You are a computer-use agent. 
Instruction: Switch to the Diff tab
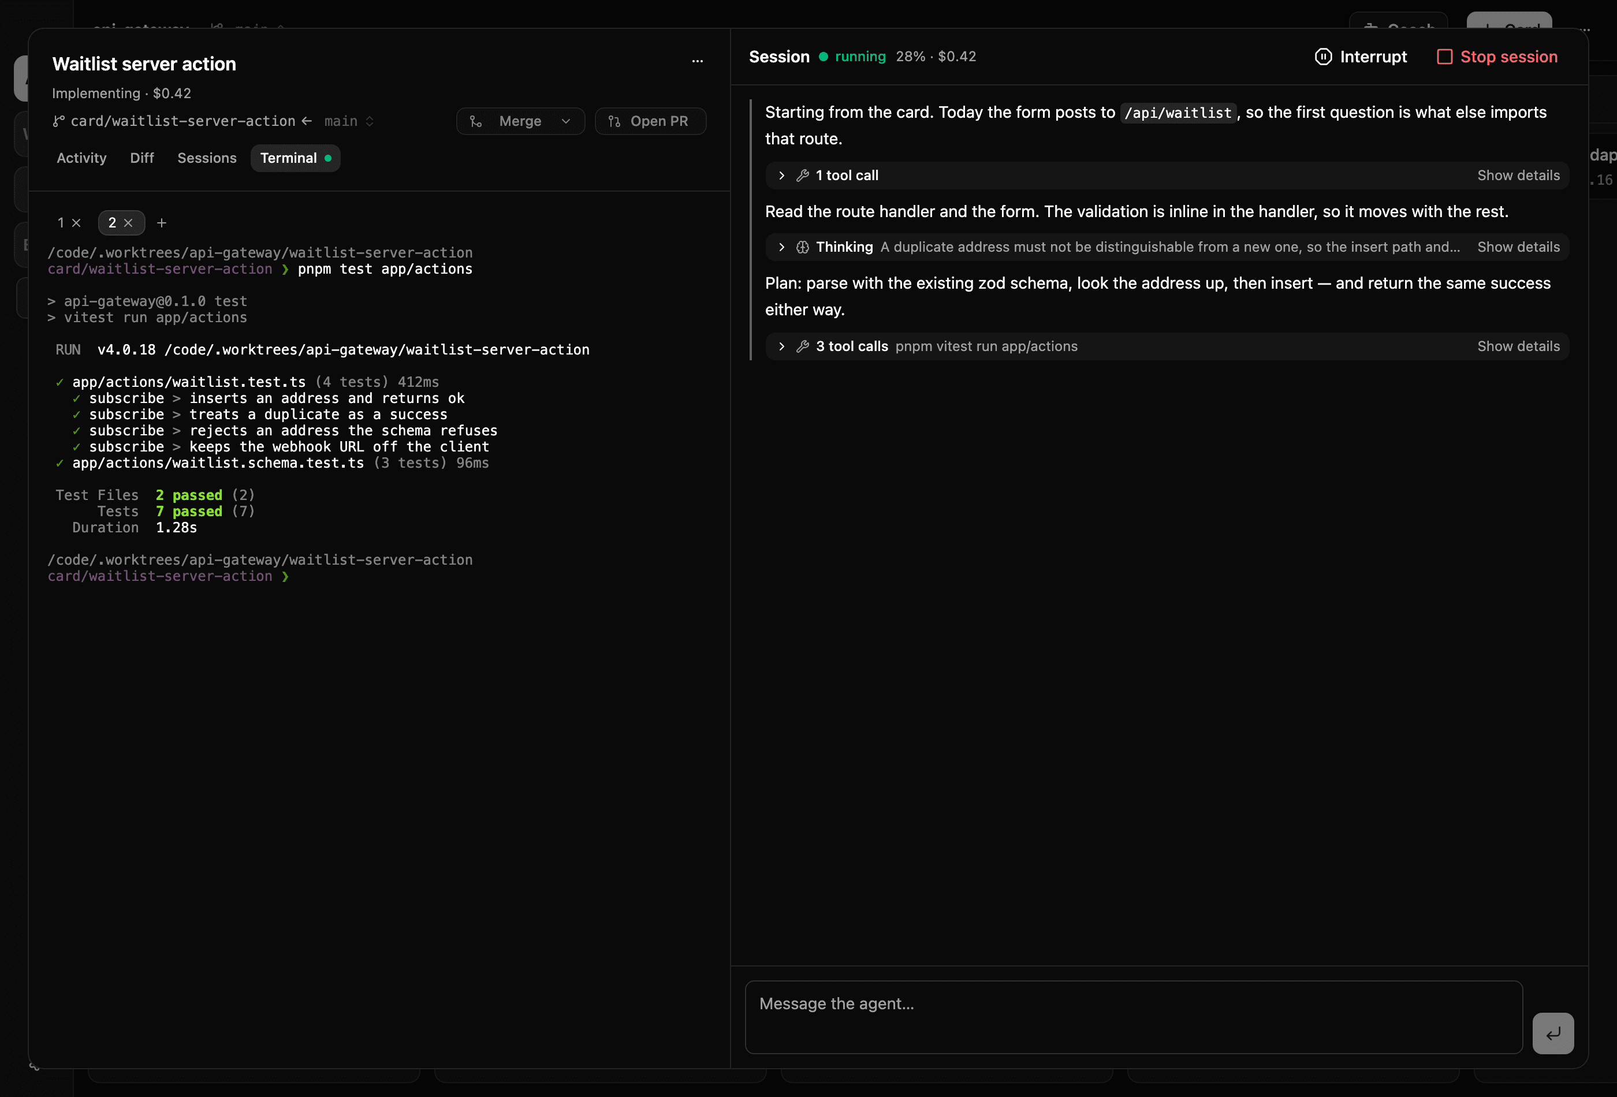click(142, 158)
